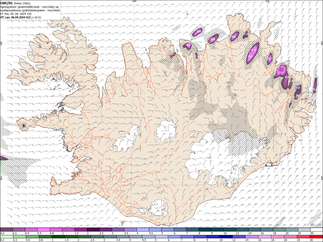Screen dimensions: 323x242
Task: Select the bottom-row swatch between 2 and 2.5
Action: [84, 237]
